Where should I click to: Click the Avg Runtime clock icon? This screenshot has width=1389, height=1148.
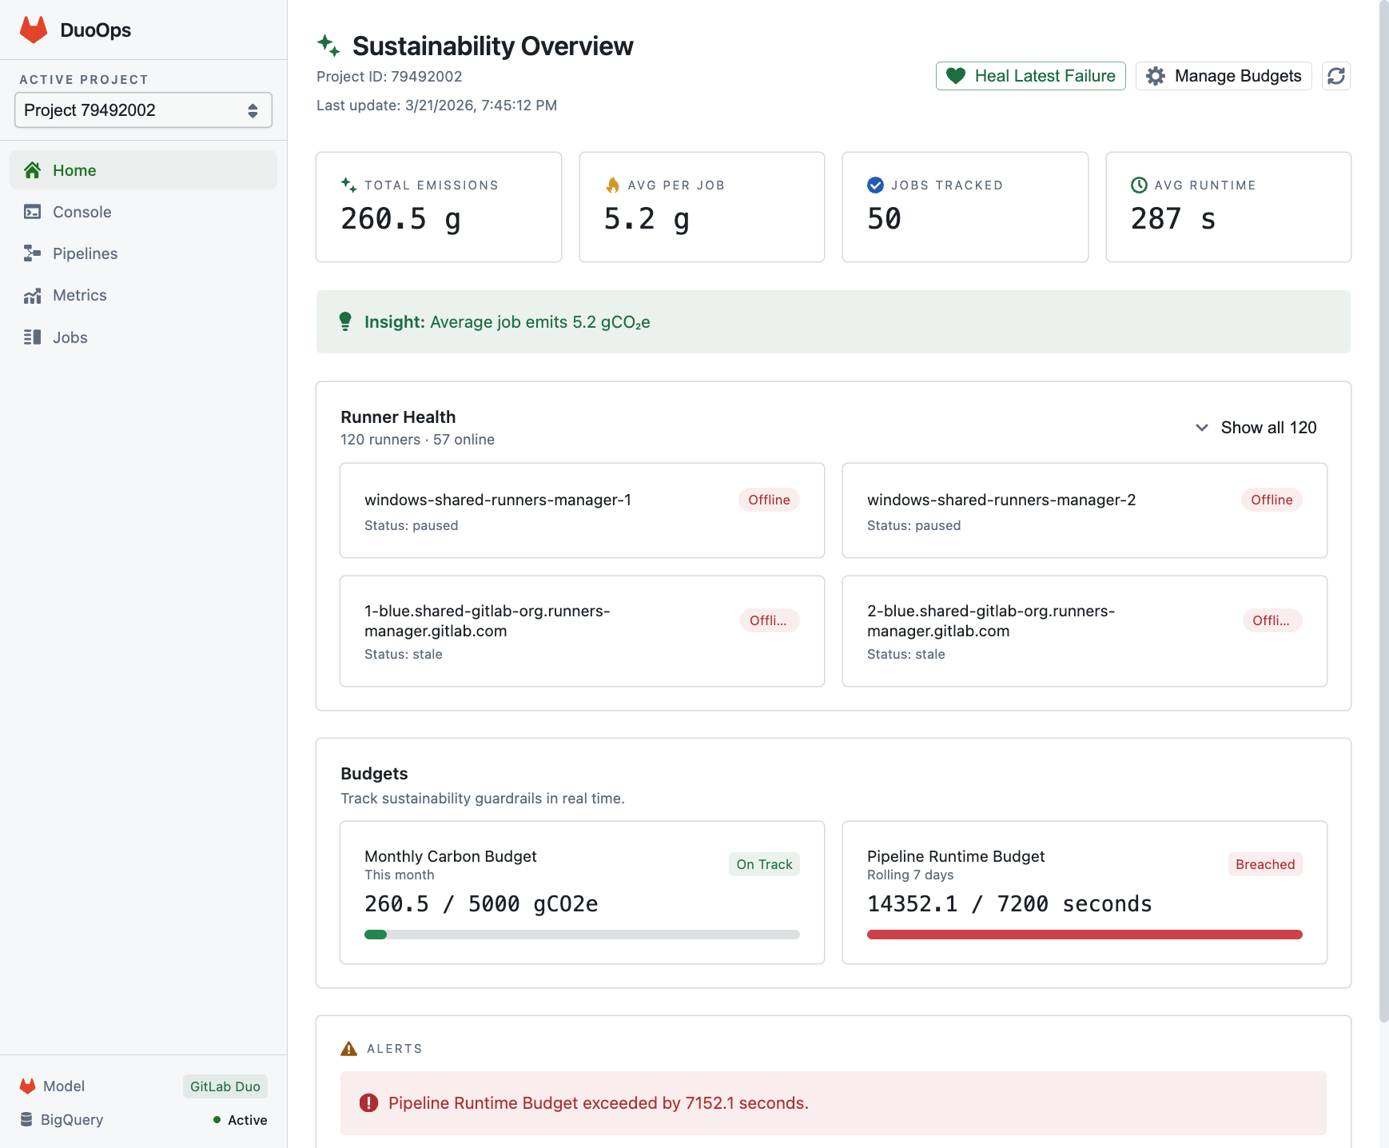(x=1139, y=185)
